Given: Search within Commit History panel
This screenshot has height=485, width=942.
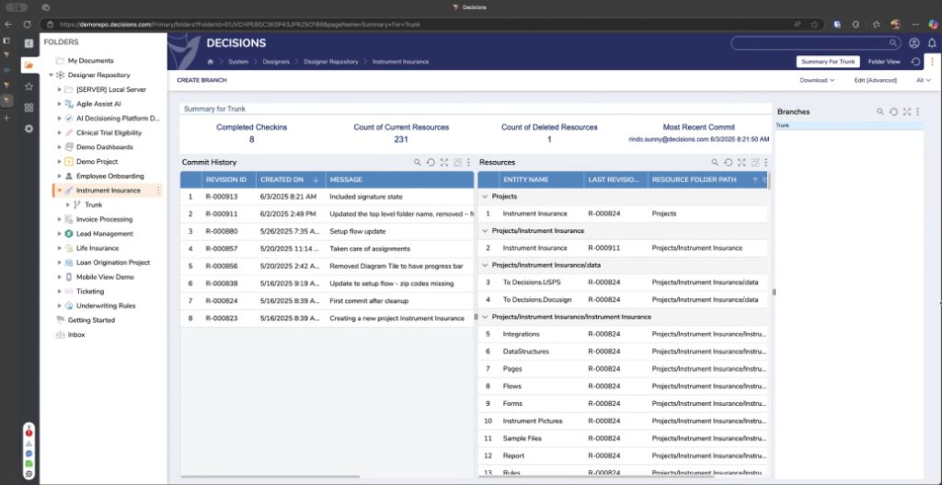Looking at the screenshot, I should [x=418, y=162].
